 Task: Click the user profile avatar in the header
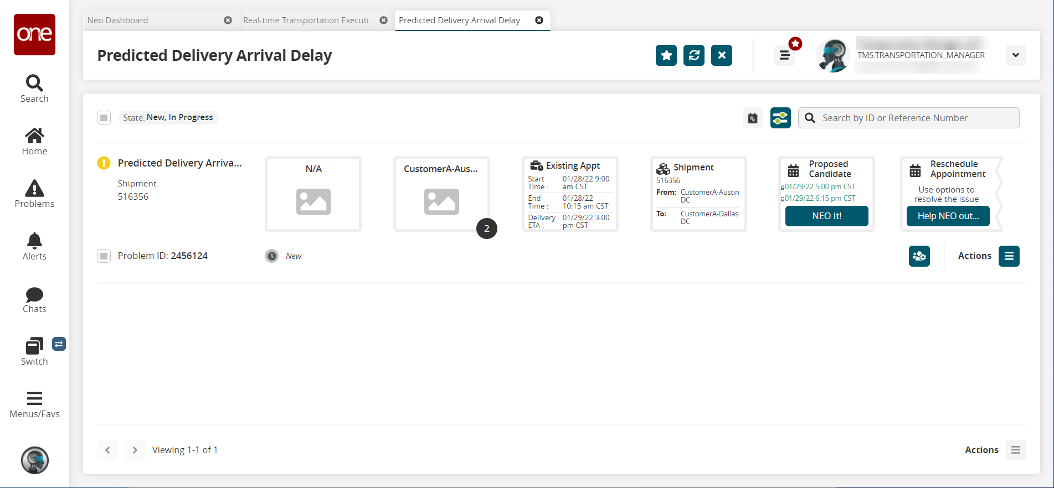(833, 55)
